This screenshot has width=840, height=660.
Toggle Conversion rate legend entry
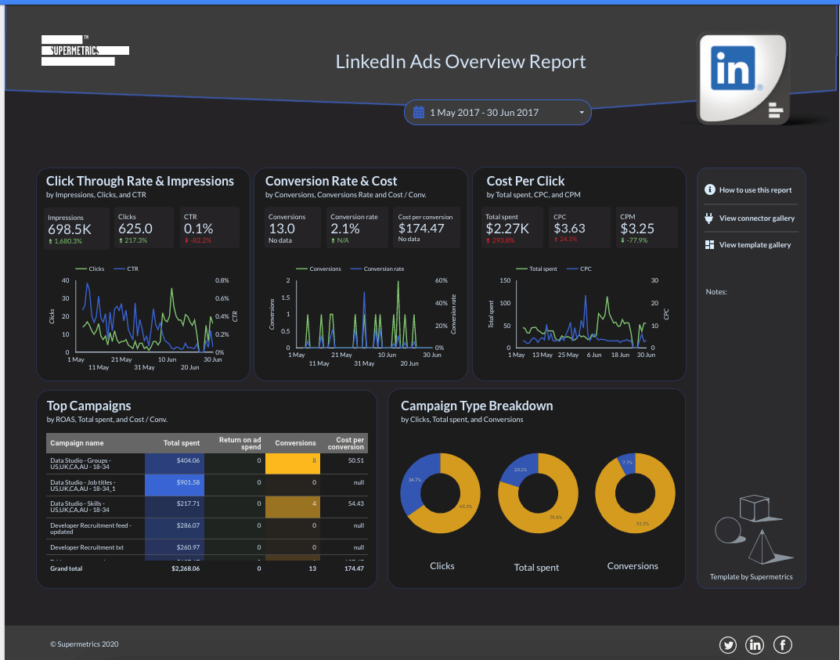[x=377, y=269]
